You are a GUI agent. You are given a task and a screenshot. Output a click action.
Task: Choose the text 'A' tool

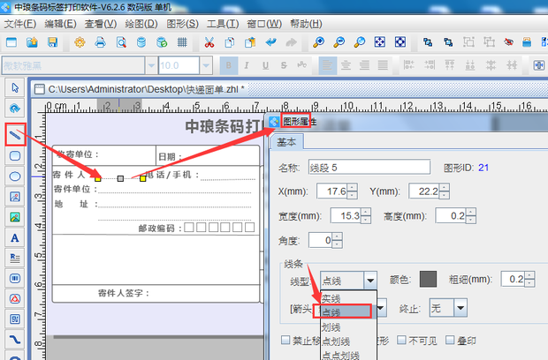[15, 237]
